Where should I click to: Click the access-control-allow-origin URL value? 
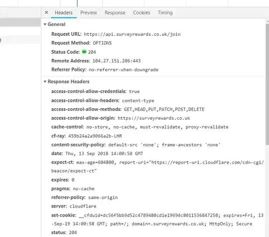tap(154, 118)
